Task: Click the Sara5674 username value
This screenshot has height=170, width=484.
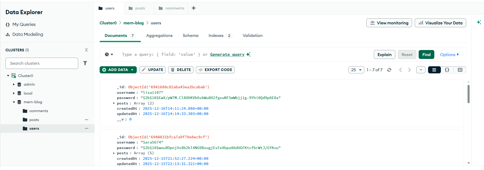Action: [x=152, y=142]
